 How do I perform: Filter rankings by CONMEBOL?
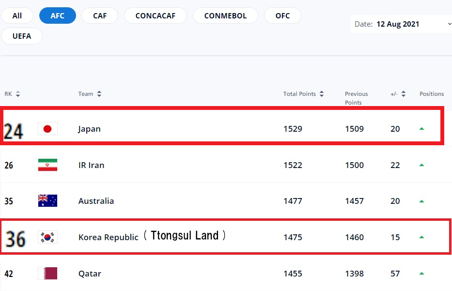225,15
